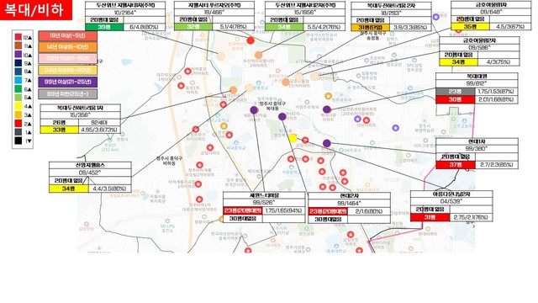Click the solid yellow circle marker on the map
Viewport: 538px width, 303px height.
[x=293, y=138]
